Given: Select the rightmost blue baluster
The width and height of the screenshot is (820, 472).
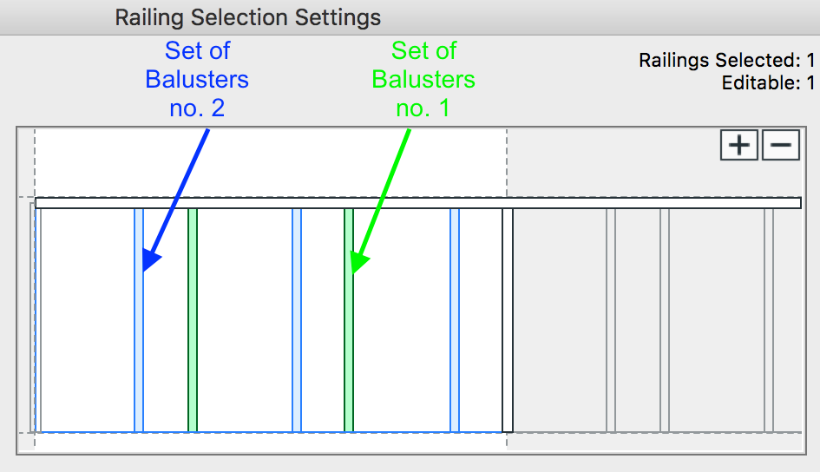Looking at the screenshot, I should point(455,319).
